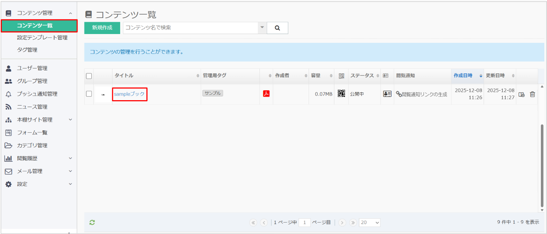
Task: Click the content settings icon beside trash
Action: pyautogui.click(x=521, y=94)
